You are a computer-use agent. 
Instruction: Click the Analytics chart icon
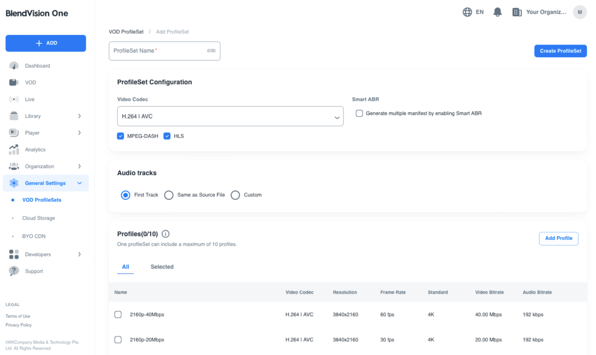14,150
